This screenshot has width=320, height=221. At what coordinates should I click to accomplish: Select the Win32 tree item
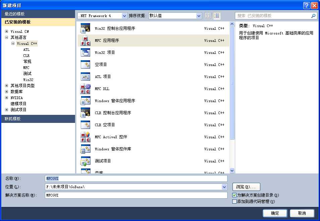(28, 79)
